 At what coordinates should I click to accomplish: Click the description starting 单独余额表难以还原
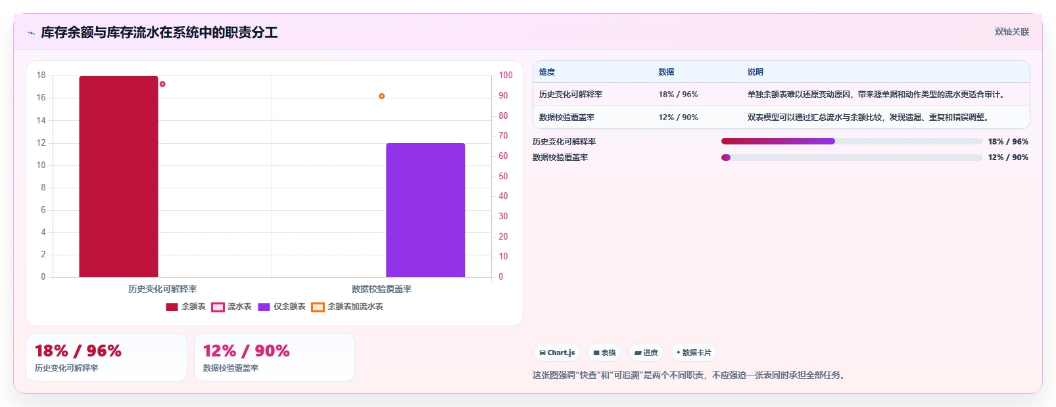(876, 95)
